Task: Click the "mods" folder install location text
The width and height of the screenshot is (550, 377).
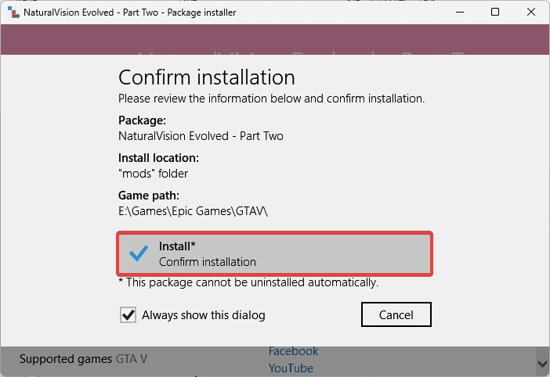Action: 153,173
